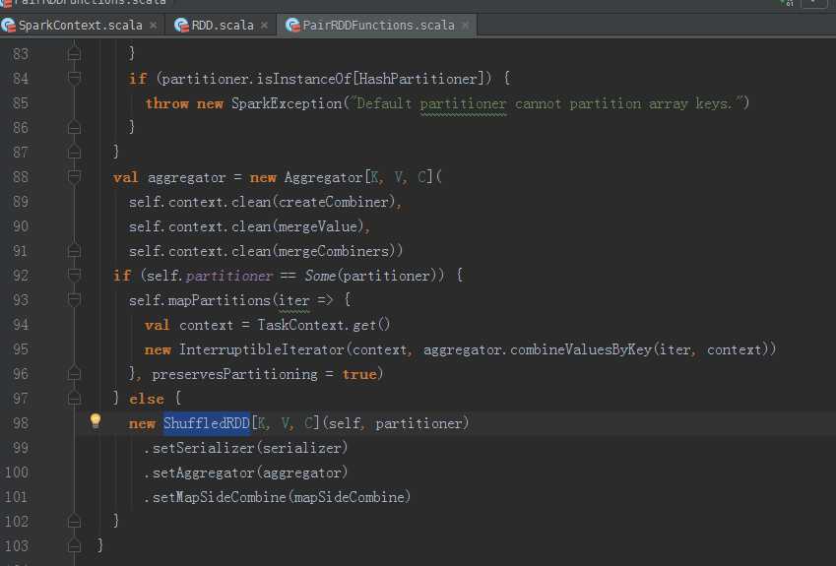Click the aggregator variable name on line 88
Screen dimensions: 836x566
coord(186,177)
